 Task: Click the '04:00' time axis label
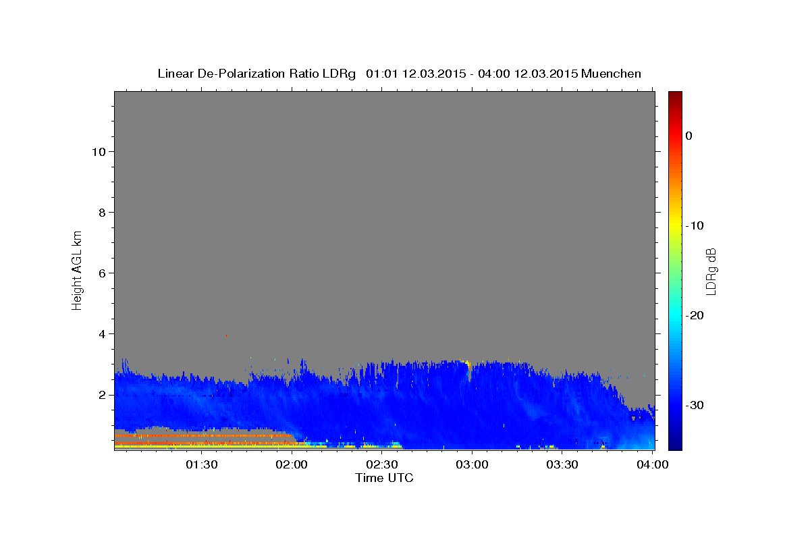point(652,464)
